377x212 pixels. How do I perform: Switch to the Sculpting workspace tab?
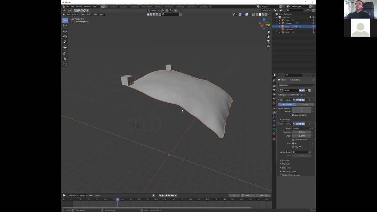tap(124, 7)
